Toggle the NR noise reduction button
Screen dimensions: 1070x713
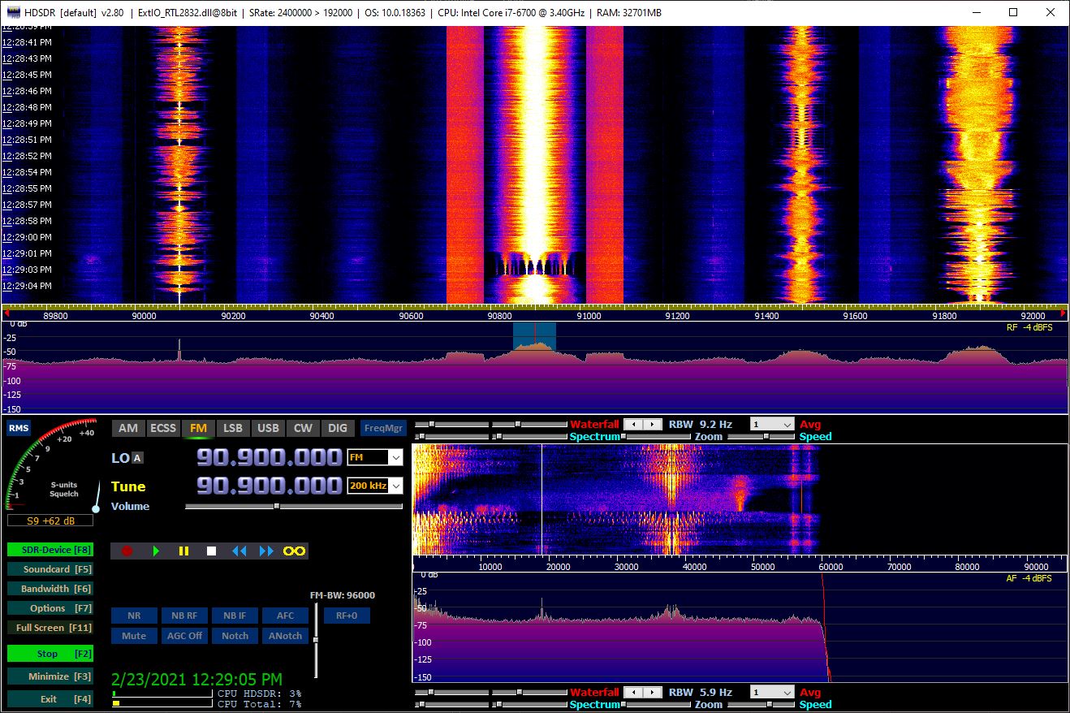click(134, 616)
